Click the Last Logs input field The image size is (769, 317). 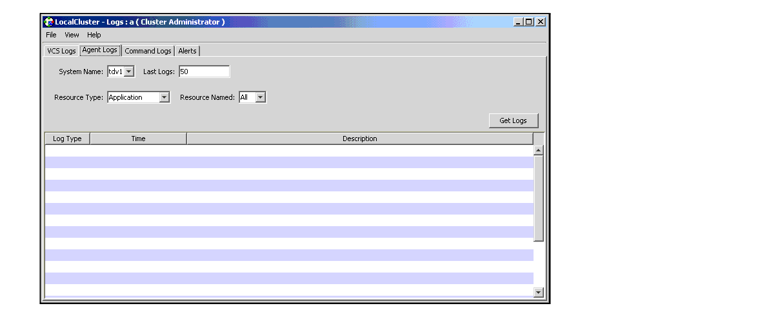(x=204, y=72)
